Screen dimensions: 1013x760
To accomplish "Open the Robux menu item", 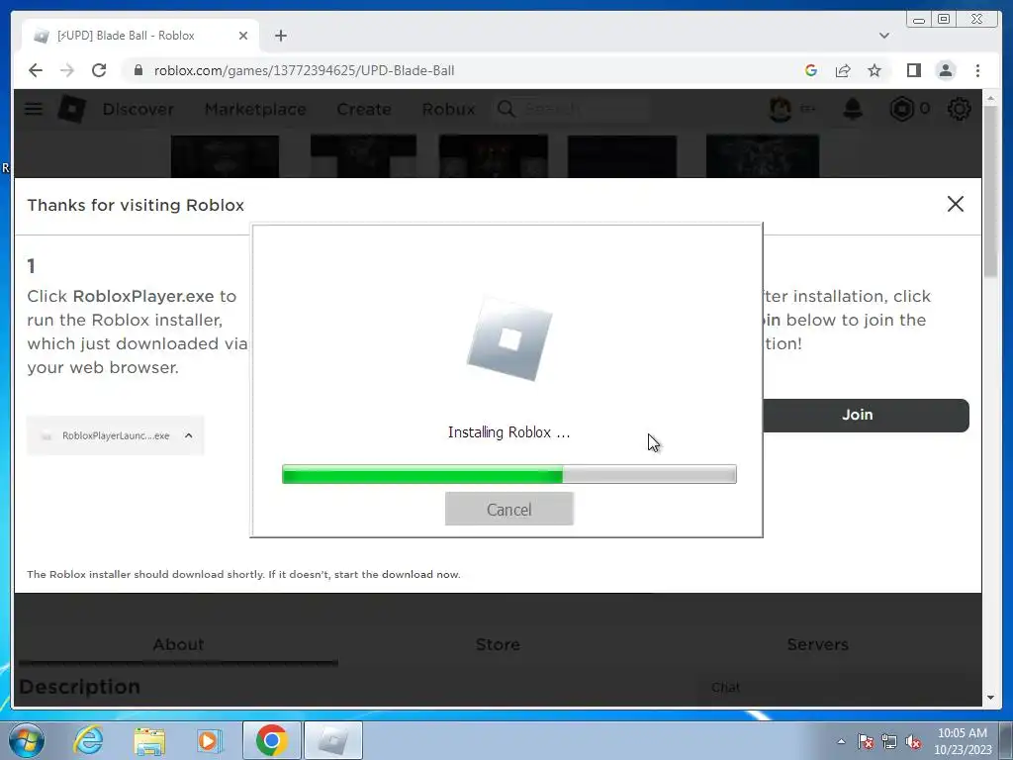I will click(x=448, y=109).
